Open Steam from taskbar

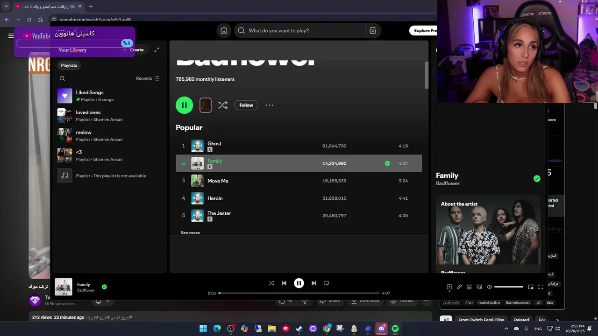pos(299,329)
